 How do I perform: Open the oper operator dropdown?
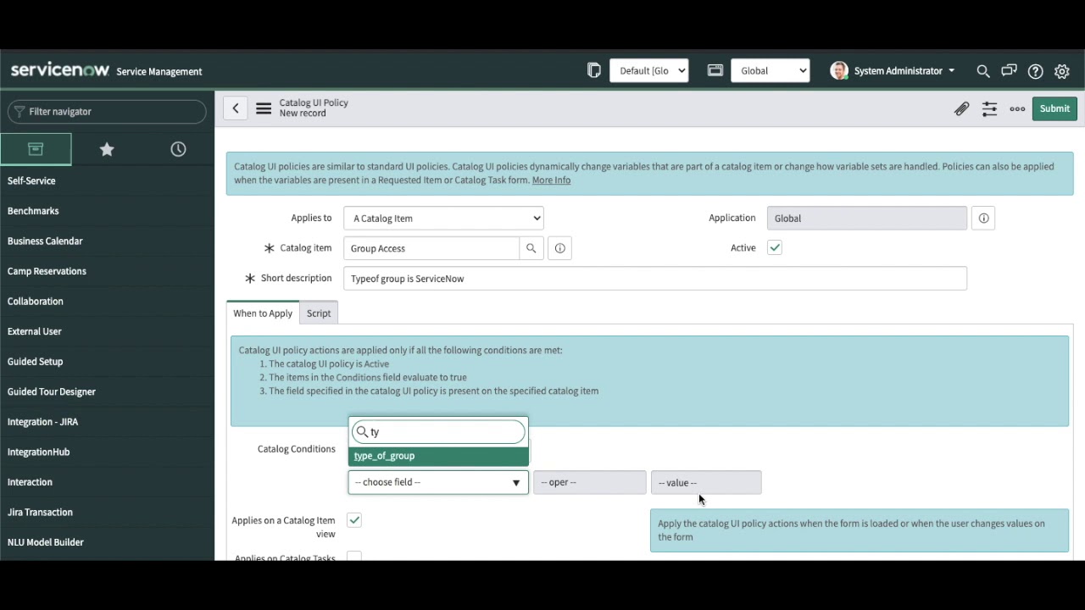[590, 483]
